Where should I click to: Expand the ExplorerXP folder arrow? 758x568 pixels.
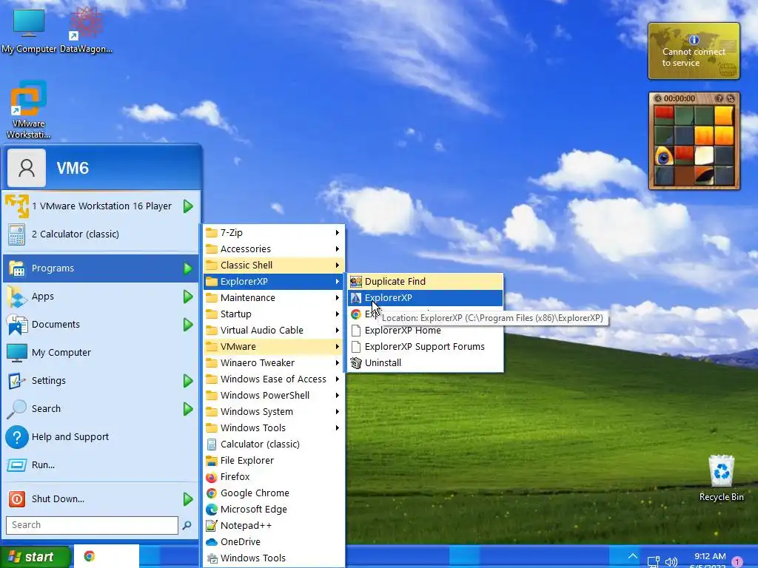(338, 282)
